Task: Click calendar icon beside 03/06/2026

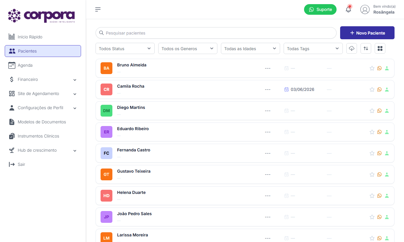Action: click(x=287, y=89)
